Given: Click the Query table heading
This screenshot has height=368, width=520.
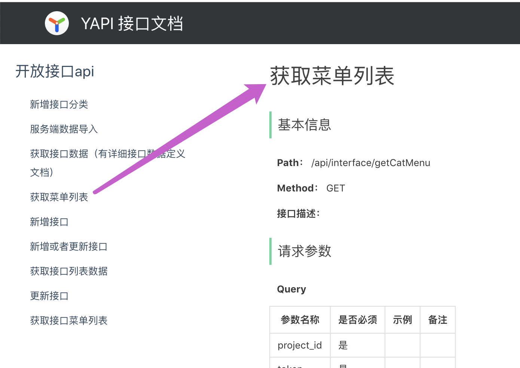Looking at the screenshot, I should [291, 289].
